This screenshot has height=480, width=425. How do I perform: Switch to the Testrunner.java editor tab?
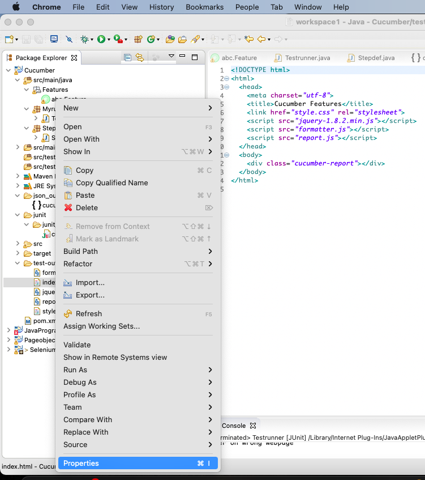(x=302, y=58)
